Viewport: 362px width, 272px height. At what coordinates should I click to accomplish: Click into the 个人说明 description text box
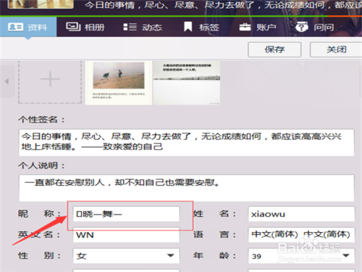[x=186, y=188]
